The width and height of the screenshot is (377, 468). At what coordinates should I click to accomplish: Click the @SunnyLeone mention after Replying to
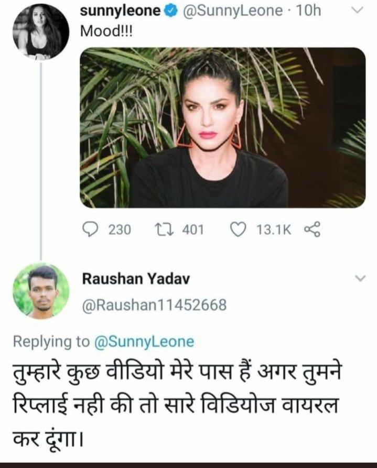coord(144,342)
